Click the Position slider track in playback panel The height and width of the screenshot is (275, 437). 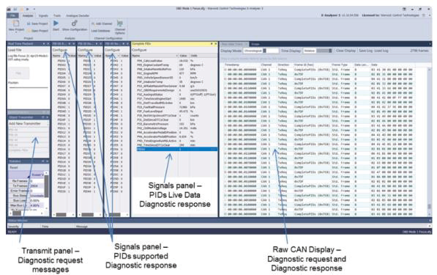tap(29, 88)
